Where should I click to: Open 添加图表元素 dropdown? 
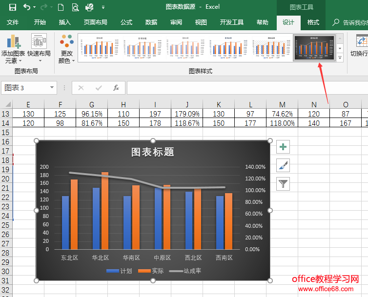pyautogui.click(x=13, y=49)
